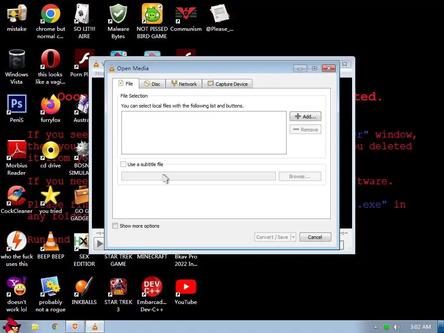Switch to the Network tab
The width and height of the screenshot is (444, 333).
click(x=184, y=84)
